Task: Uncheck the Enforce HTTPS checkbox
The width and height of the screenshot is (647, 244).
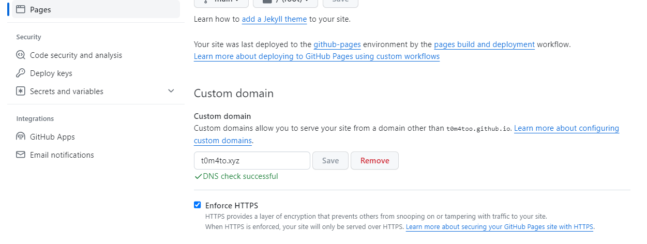Action: coord(197,205)
